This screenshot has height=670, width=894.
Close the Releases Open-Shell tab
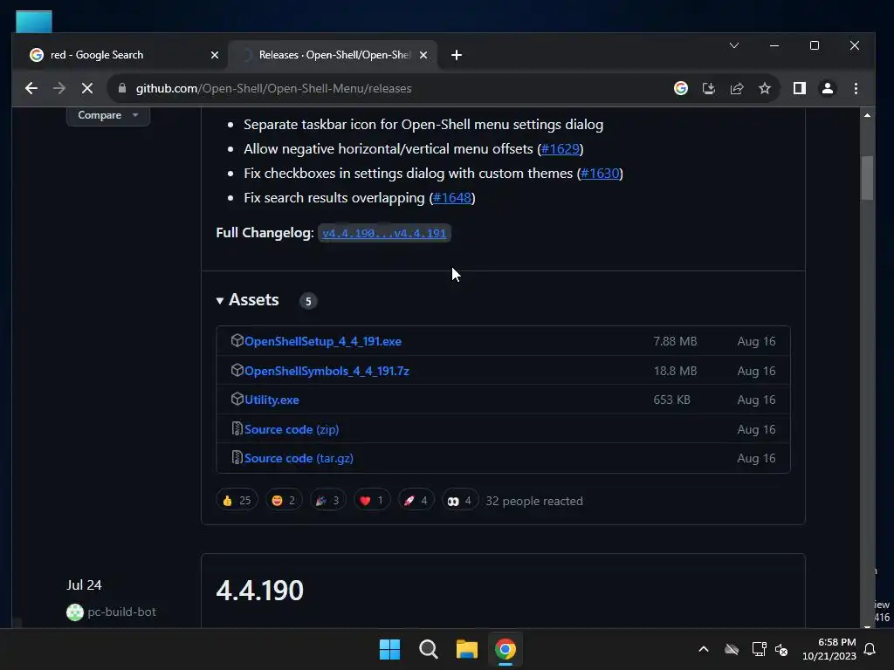click(x=423, y=55)
